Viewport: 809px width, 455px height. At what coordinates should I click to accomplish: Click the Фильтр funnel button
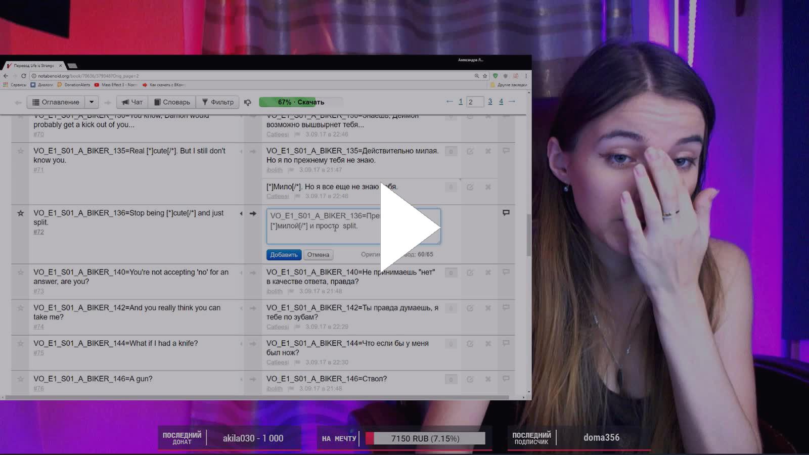[218, 102]
